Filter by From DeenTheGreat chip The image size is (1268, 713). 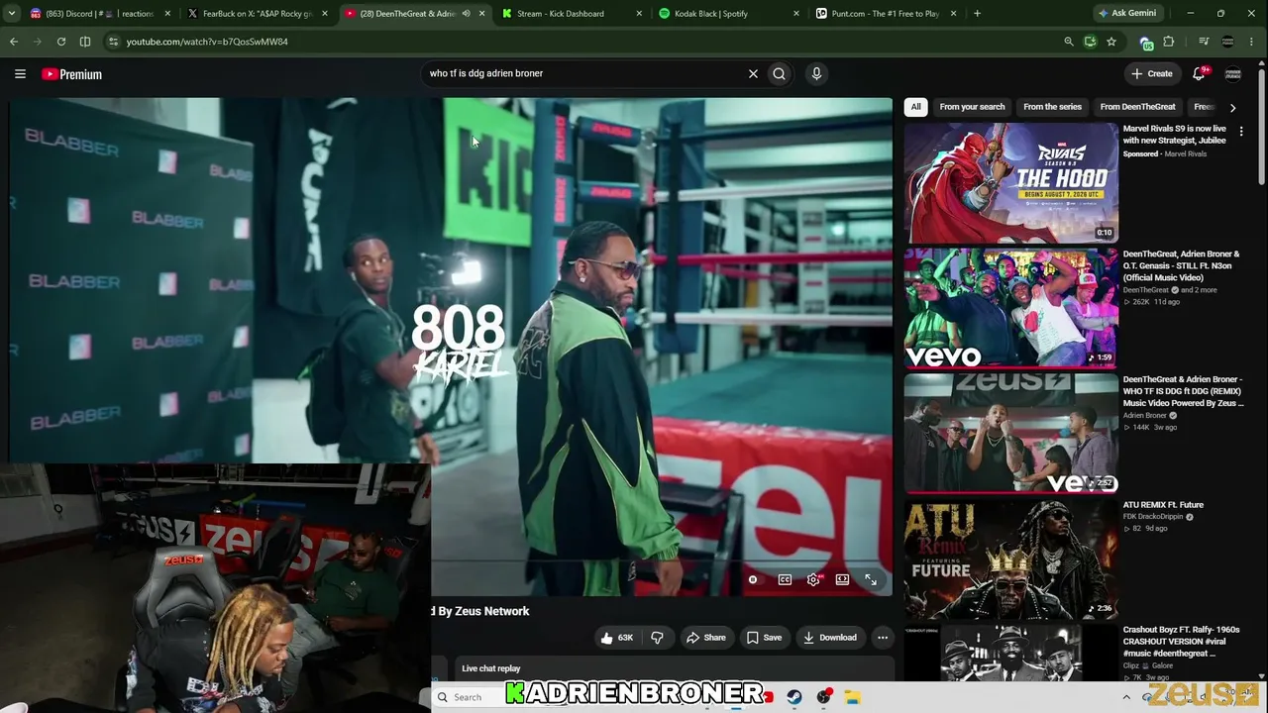[1137, 107]
